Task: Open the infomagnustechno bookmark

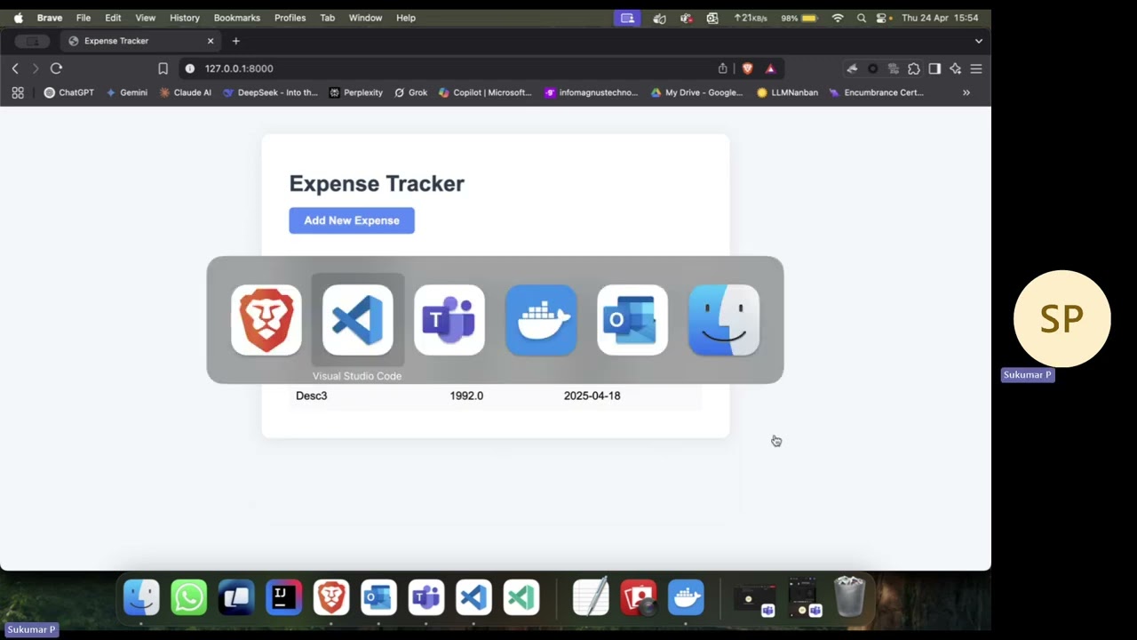Action: 591,92
